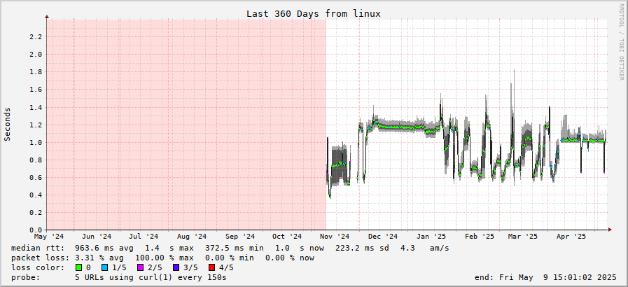Click the '100.00 % max' packet loss value
The height and width of the screenshot is (287, 628).
coord(165,258)
